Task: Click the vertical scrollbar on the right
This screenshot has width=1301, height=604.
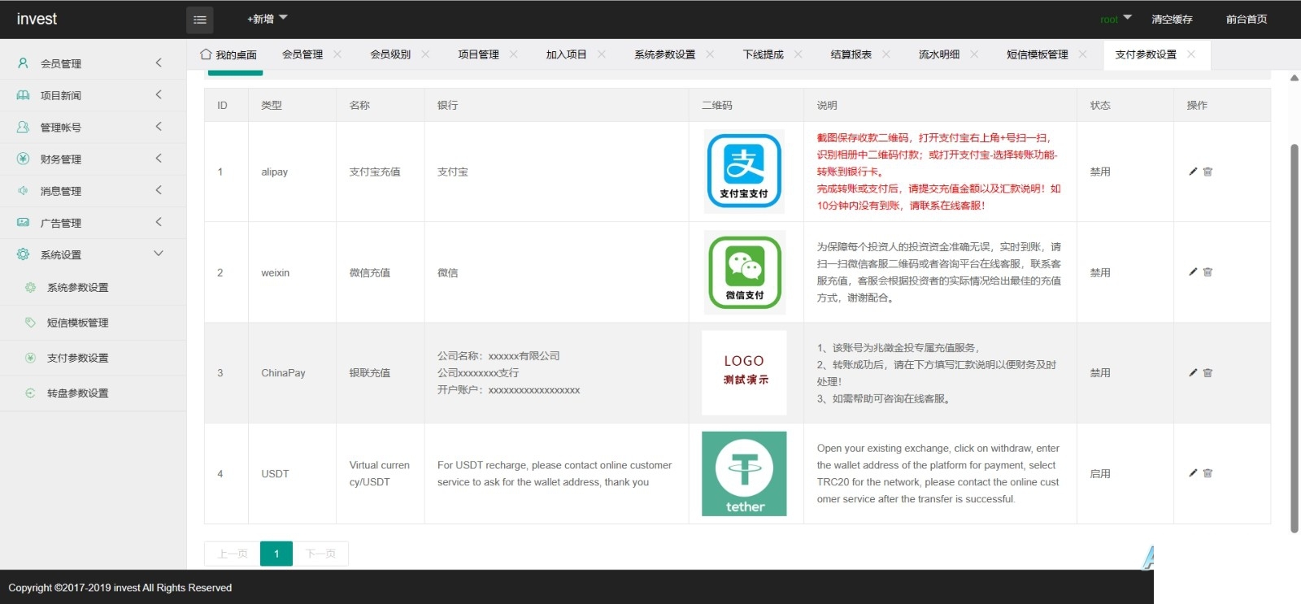Action: coord(1294,337)
